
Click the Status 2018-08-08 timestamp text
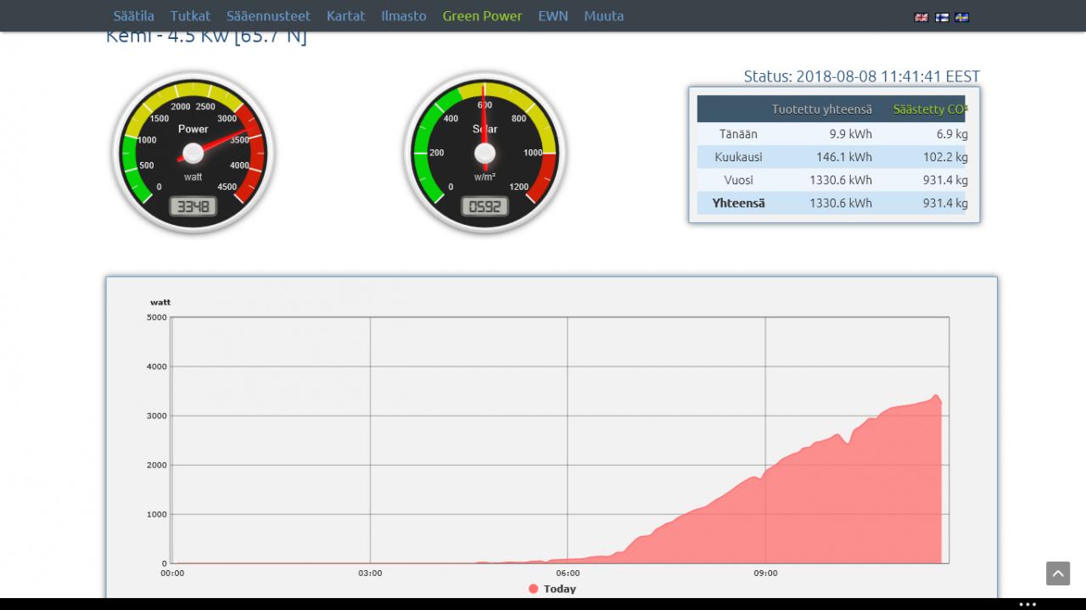tap(862, 76)
